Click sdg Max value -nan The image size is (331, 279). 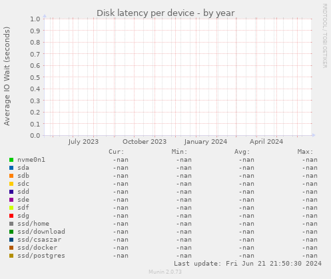coord(310,216)
